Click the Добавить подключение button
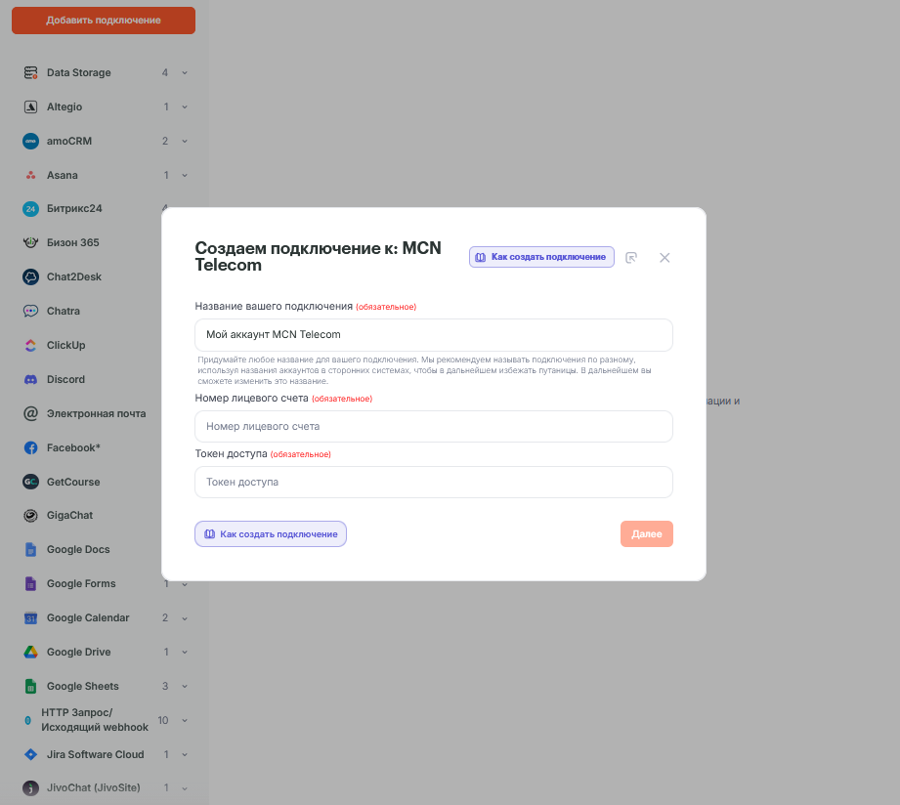 click(x=104, y=21)
